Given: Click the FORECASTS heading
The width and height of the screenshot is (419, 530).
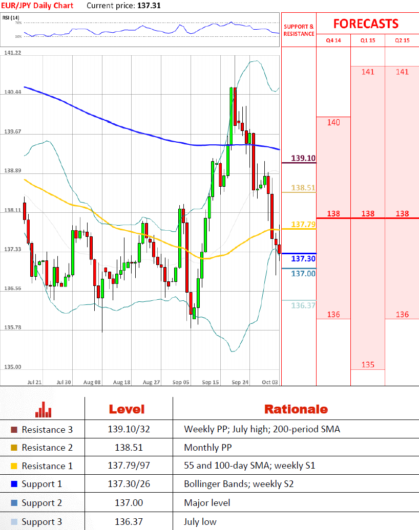Looking at the screenshot, I should (x=366, y=24).
